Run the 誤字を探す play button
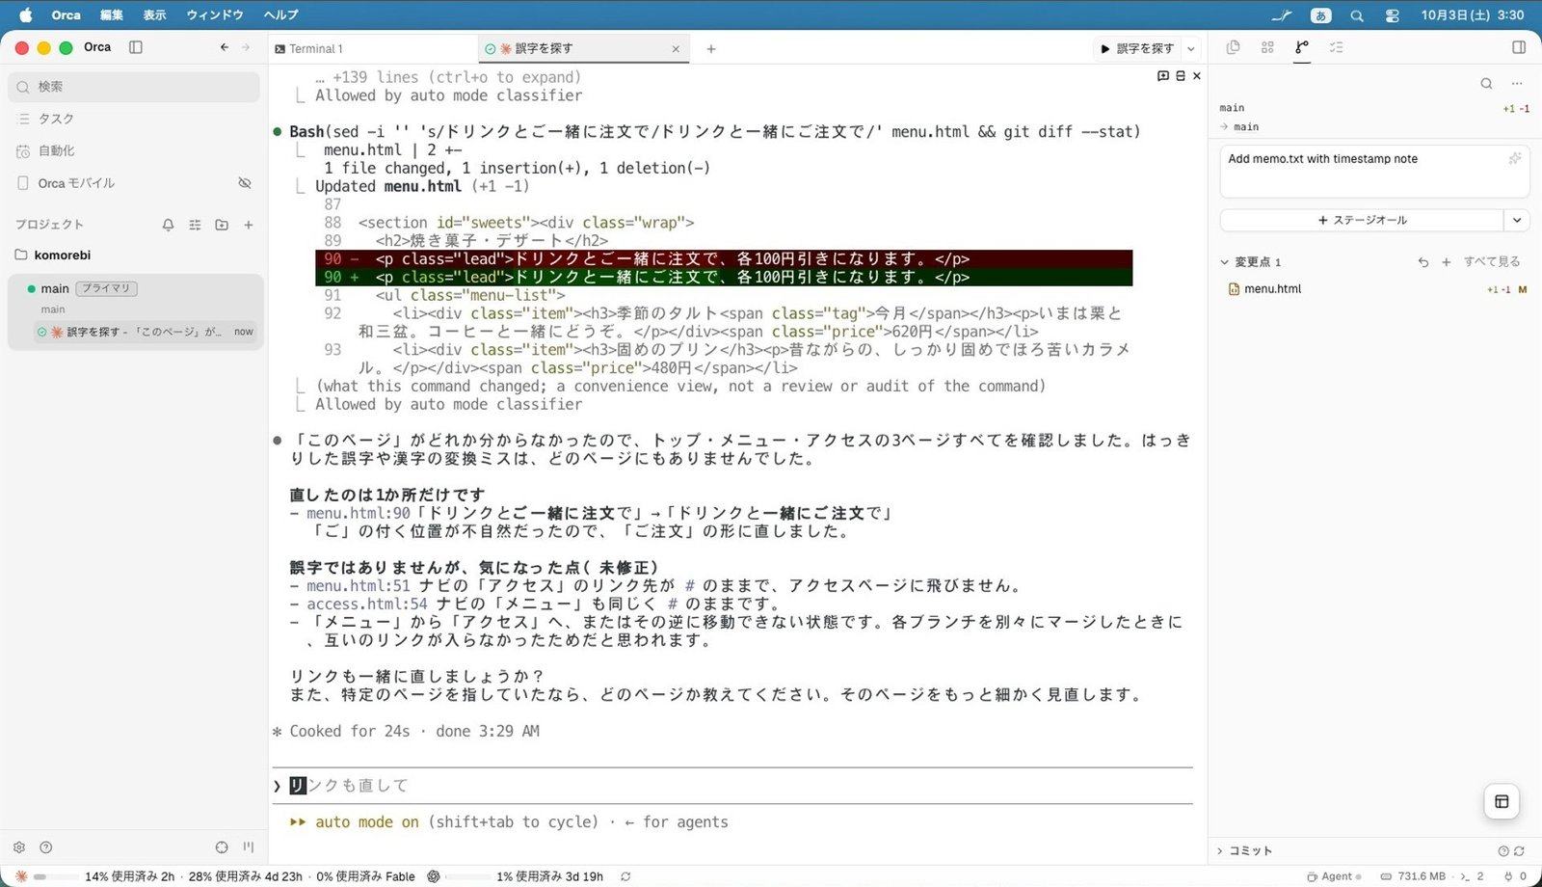Image resolution: width=1542 pixels, height=887 pixels. coord(1137,48)
